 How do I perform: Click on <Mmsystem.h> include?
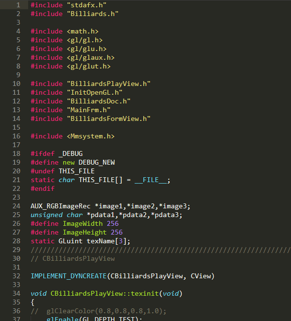(90, 136)
